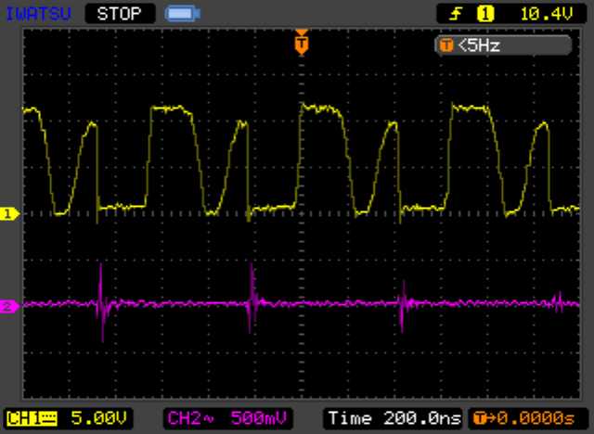Click the CH1 DC coupling label
This screenshot has height=434, width=594.
[x=32, y=418]
